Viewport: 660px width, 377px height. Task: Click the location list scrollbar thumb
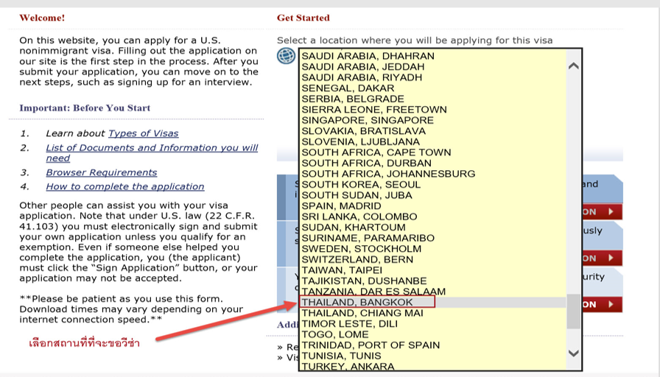pyautogui.click(x=573, y=312)
